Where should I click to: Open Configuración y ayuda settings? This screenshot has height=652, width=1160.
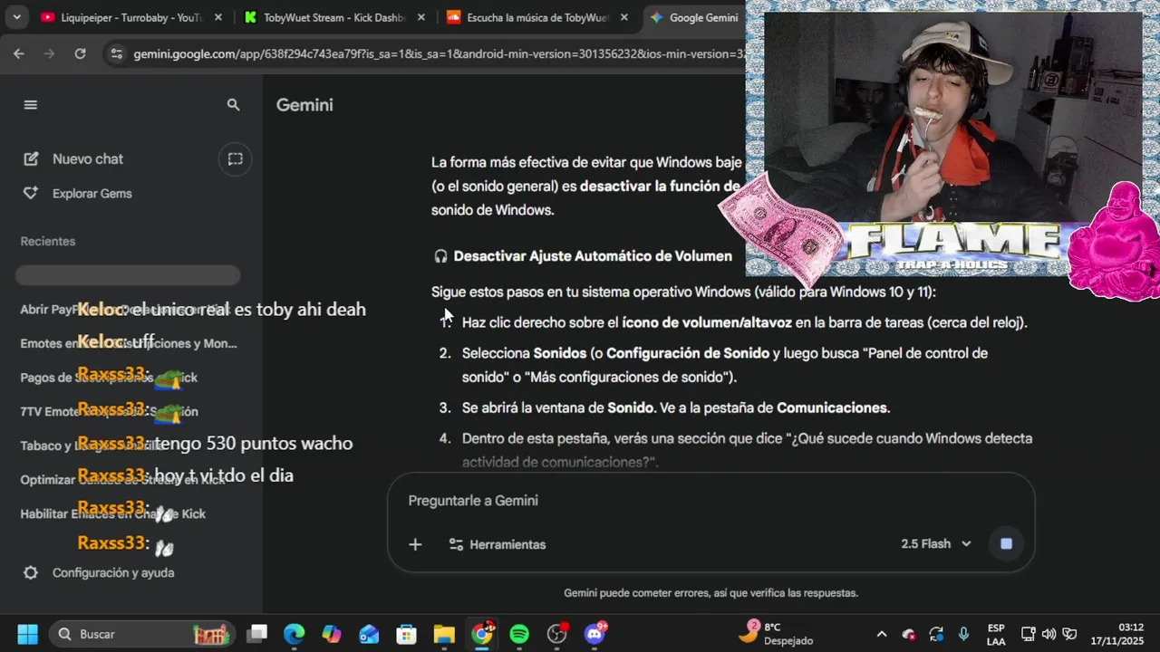pyautogui.click(x=98, y=572)
